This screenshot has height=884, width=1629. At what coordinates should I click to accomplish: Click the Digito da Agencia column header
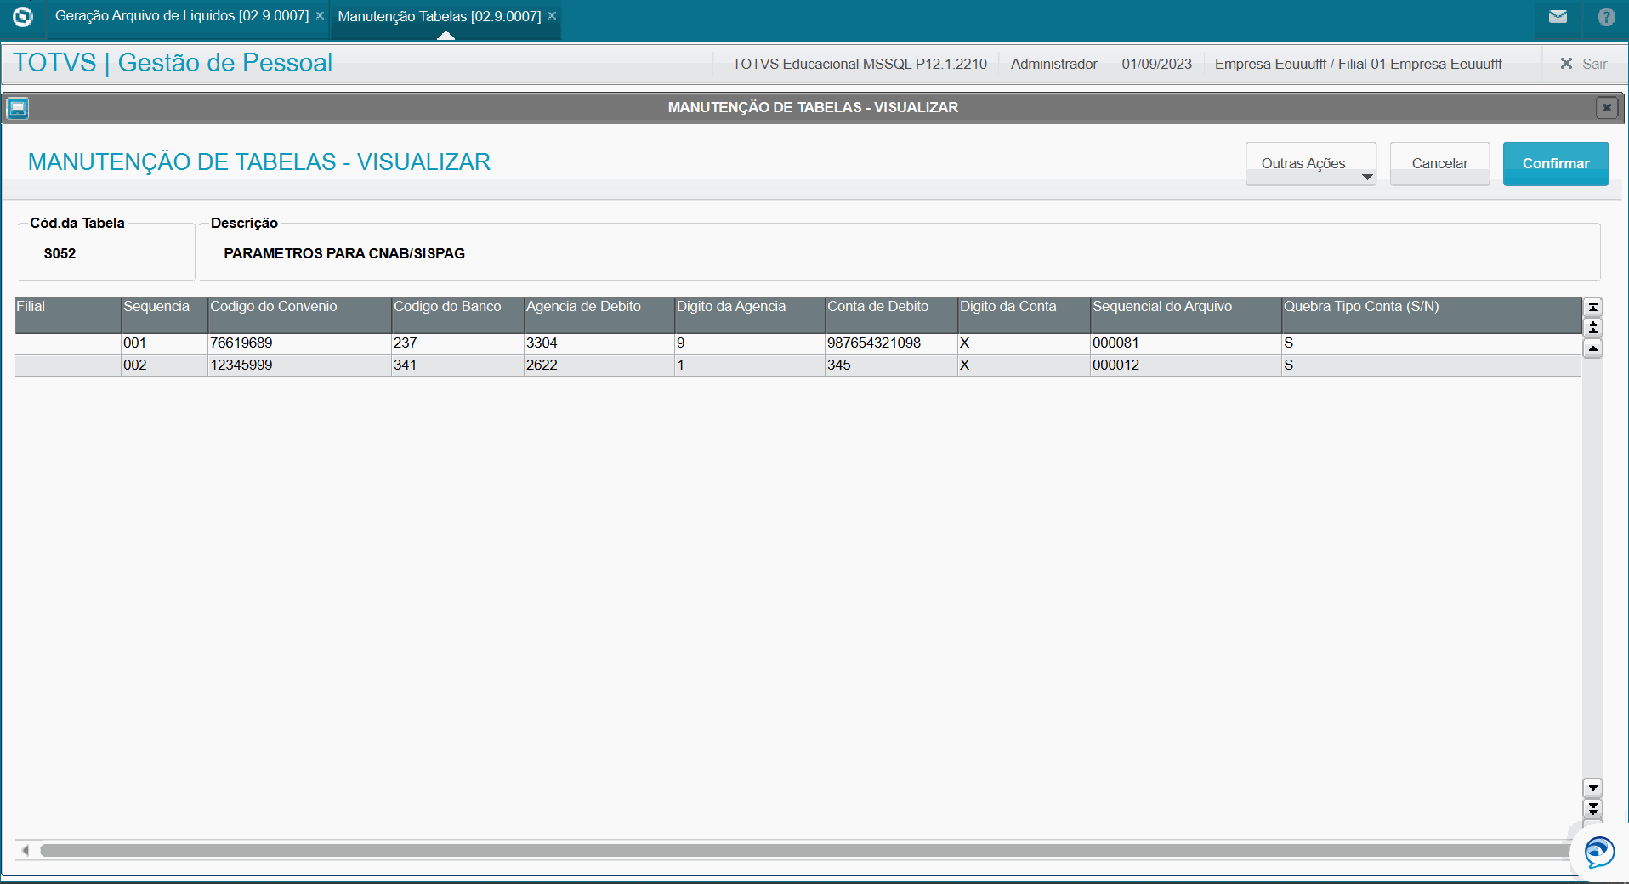pos(749,314)
